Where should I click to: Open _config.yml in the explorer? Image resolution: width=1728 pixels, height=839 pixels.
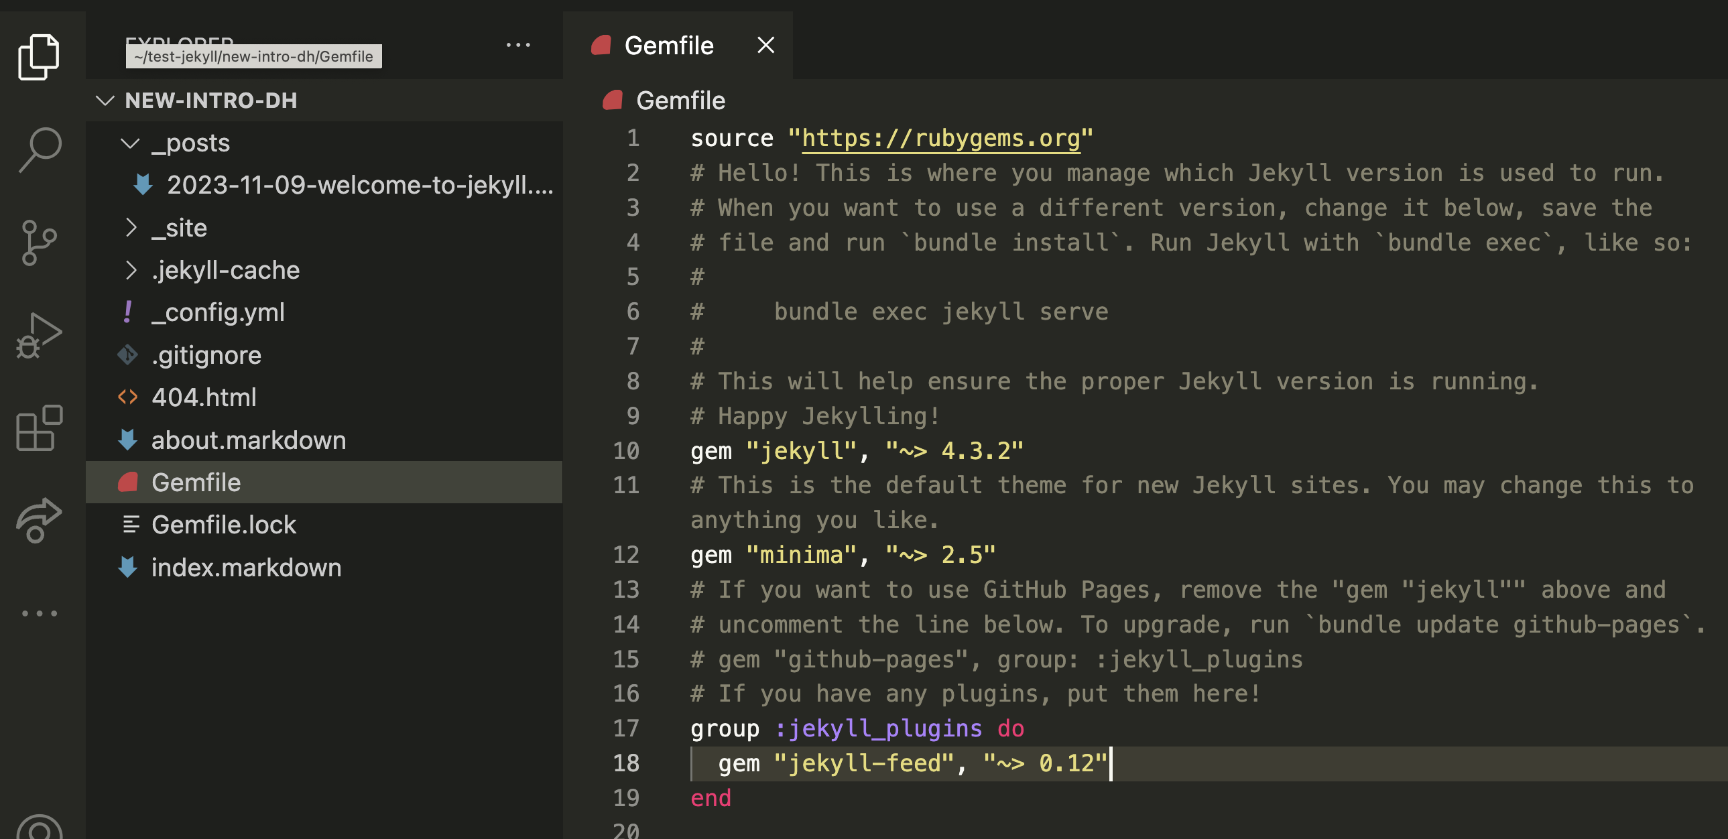click(x=217, y=312)
